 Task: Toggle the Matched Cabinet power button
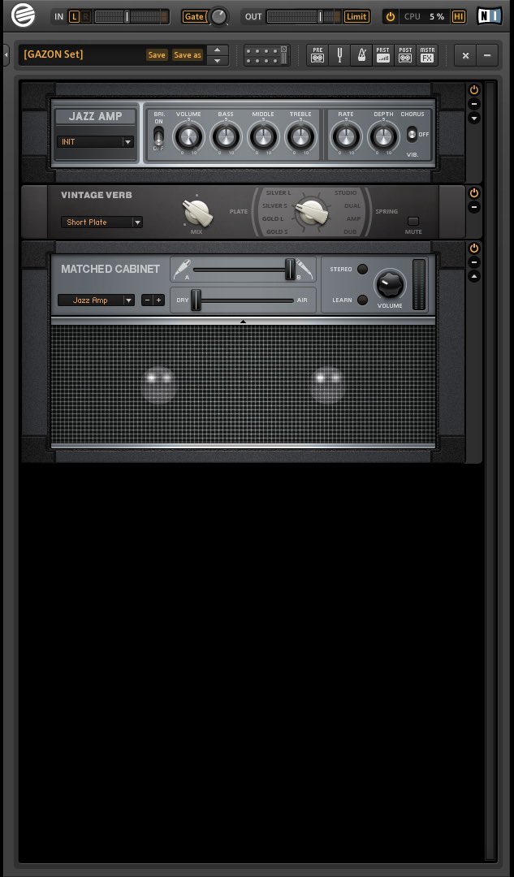point(474,248)
